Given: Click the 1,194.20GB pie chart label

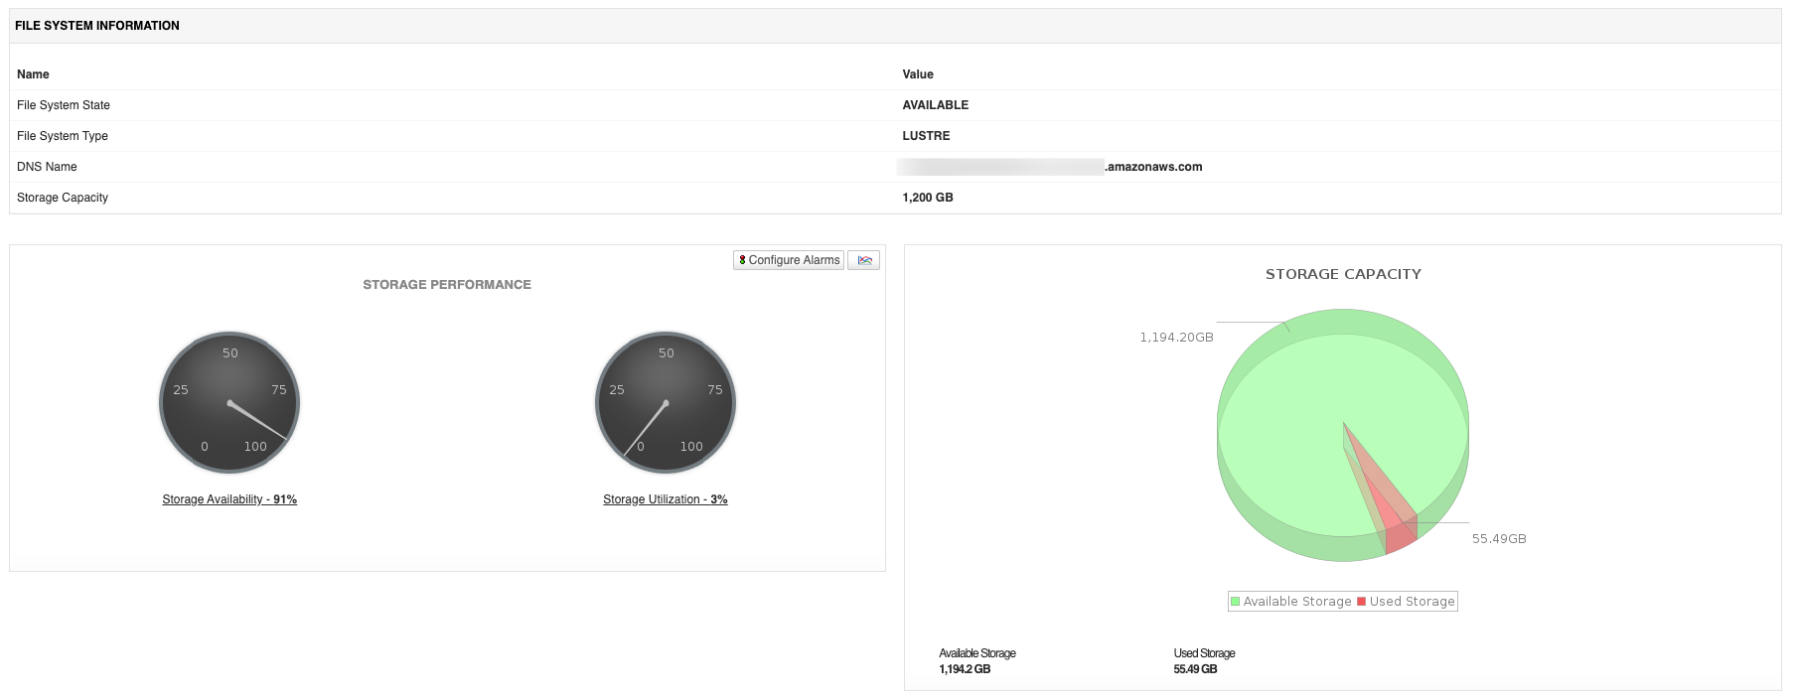Looking at the screenshot, I should (1176, 338).
